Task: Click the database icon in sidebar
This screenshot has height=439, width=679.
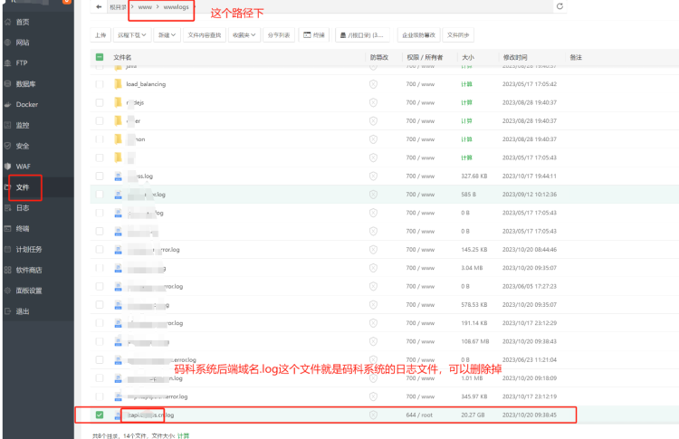Action: [x=8, y=83]
